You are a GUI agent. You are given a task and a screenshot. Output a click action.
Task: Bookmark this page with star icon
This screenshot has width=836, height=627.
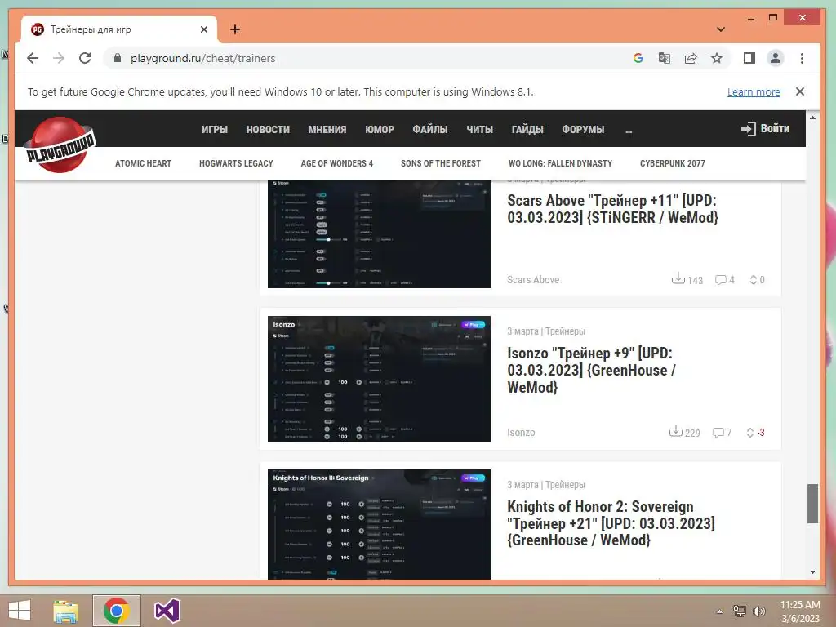pyautogui.click(x=717, y=58)
